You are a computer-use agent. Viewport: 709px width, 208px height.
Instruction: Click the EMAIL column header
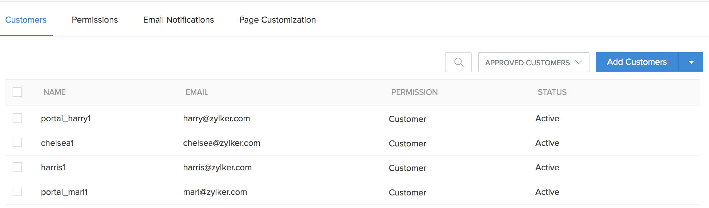197,92
